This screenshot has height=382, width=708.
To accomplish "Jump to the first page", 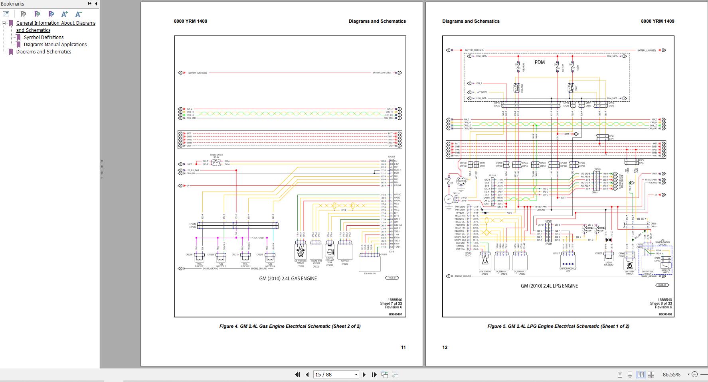I will click(x=297, y=374).
